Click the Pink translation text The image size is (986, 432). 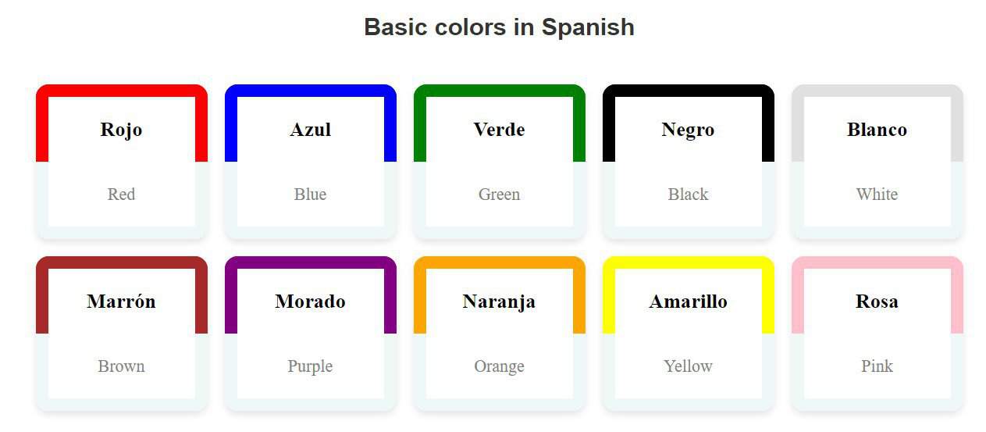coord(877,366)
